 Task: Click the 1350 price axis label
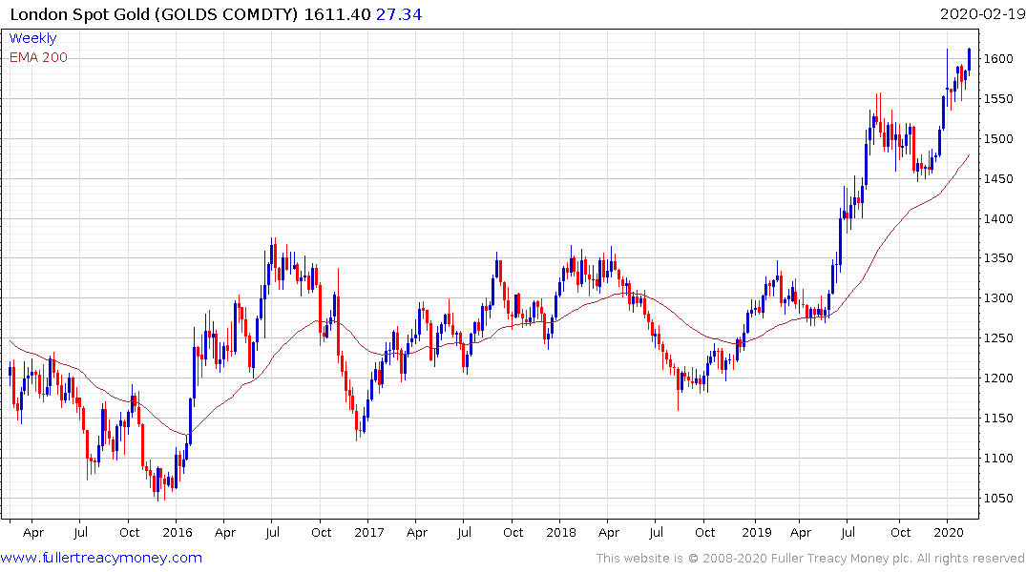(998, 258)
